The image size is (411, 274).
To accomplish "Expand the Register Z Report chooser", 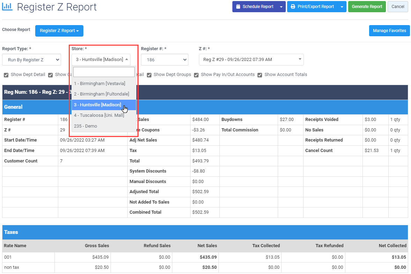I will [59, 31].
